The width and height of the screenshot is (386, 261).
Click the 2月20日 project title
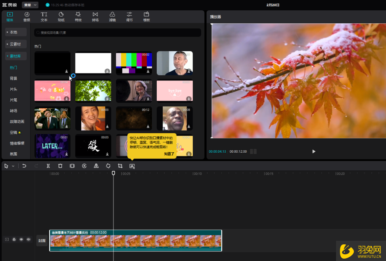pos(273,5)
